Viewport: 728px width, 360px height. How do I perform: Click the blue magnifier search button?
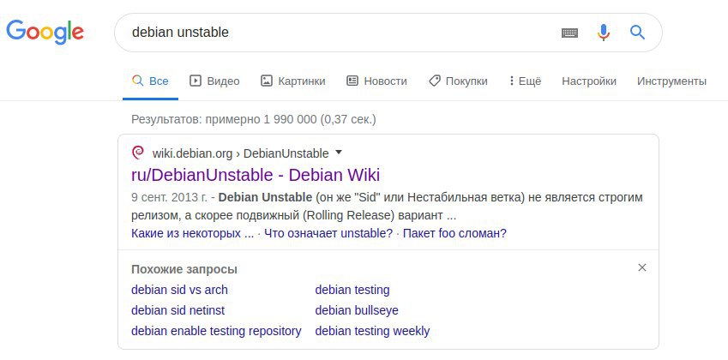click(637, 33)
